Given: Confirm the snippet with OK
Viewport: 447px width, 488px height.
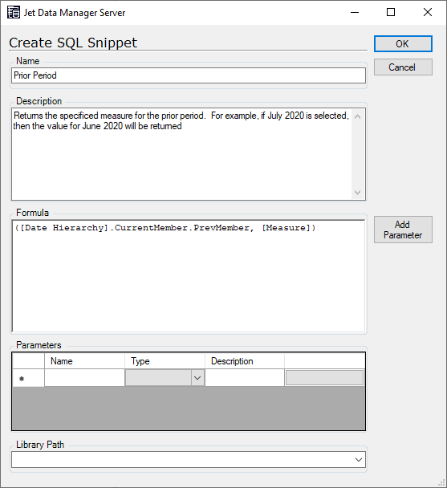Looking at the screenshot, I should click(403, 43).
